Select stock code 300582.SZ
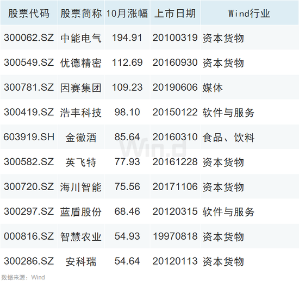Viewport: 299px width, 281px height. pyautogui.click(x=29, y=162)
